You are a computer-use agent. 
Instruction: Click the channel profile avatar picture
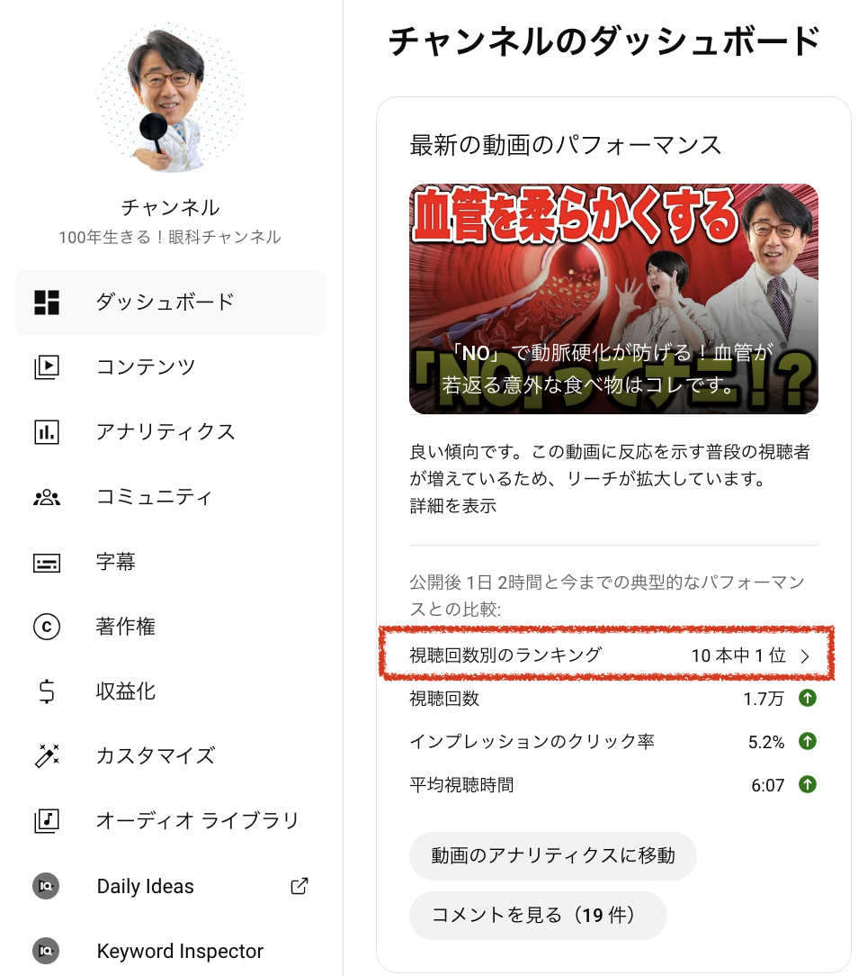(x=170, y=98)
